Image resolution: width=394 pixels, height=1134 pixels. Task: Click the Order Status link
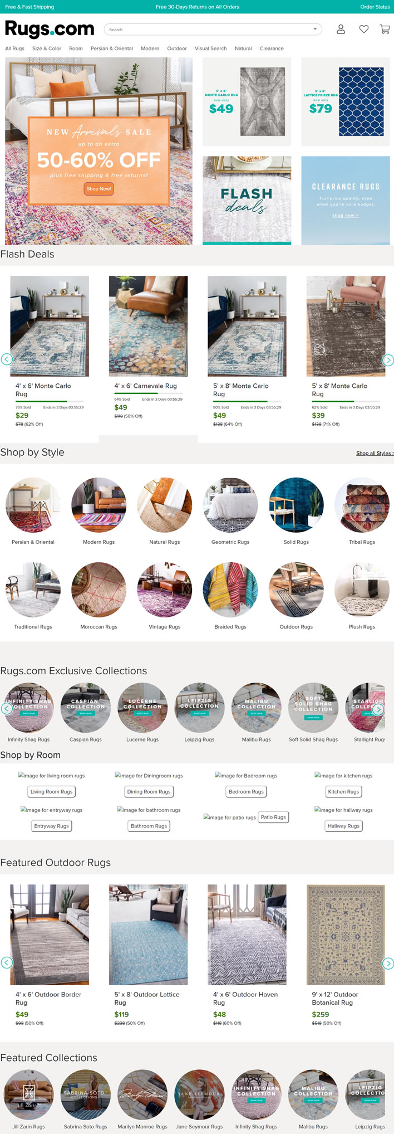tap(375, 7)
